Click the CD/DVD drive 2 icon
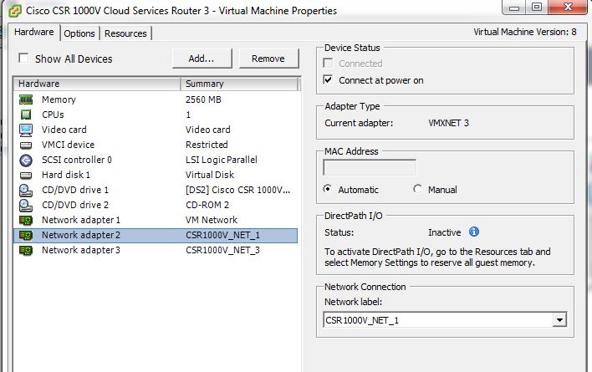This screenshot has height=372, width=592. 26,206
